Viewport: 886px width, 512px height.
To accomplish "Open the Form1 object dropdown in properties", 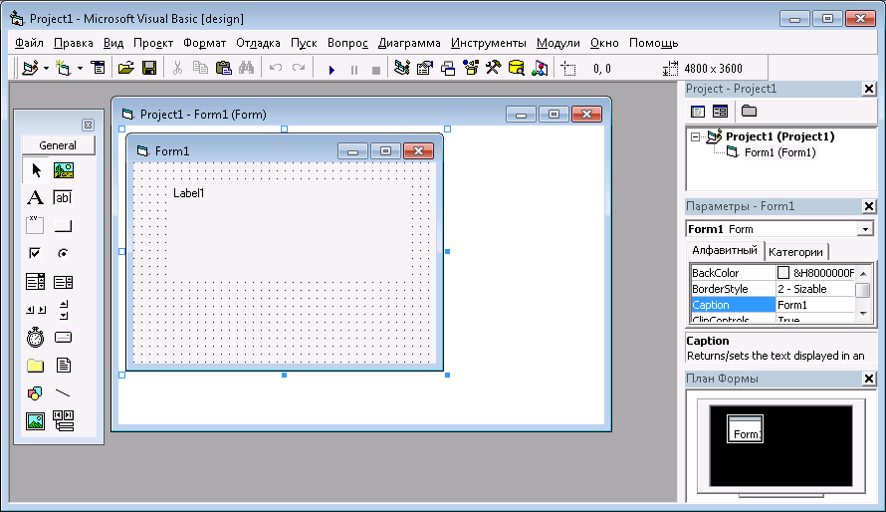I will [x=865, y=229].
